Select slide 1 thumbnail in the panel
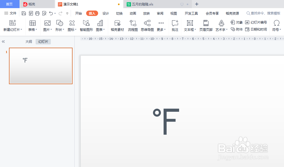The width and height of the screenshot is (284, 167). (x=40, y=66)
